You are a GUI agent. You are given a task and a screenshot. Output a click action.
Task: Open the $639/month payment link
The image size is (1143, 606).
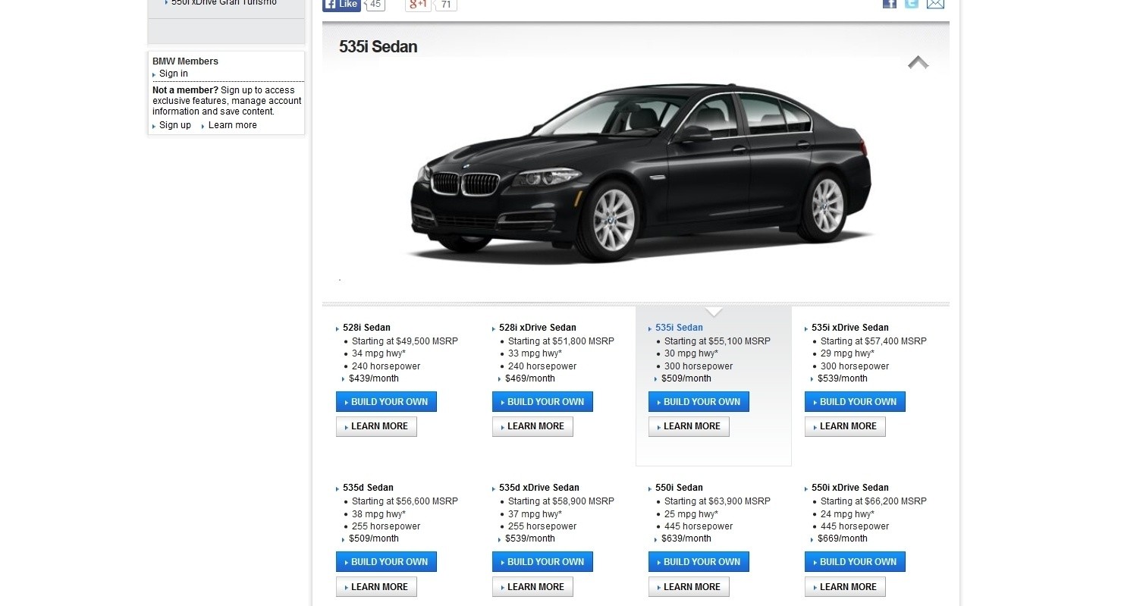point(686,538)
